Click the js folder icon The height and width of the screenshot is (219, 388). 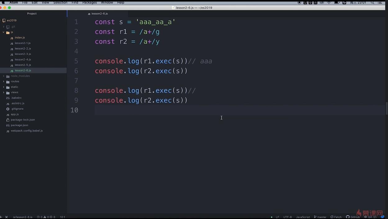8,32
